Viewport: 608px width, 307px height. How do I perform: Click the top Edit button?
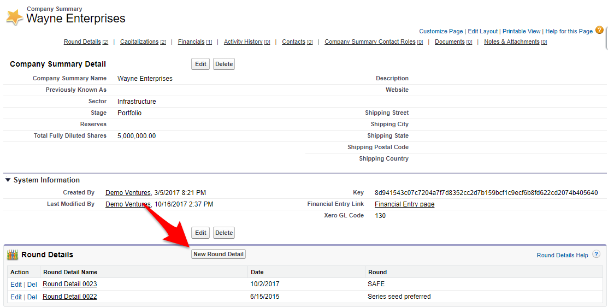point(200,64)
